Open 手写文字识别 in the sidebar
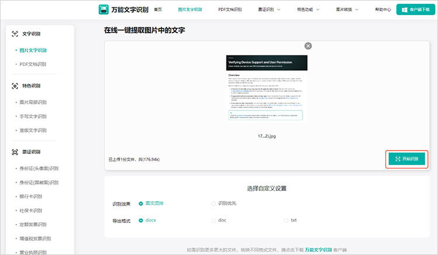 tap(33, 116)
